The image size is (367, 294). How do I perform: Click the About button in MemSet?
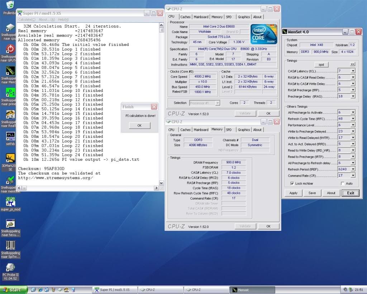(331, 193)
